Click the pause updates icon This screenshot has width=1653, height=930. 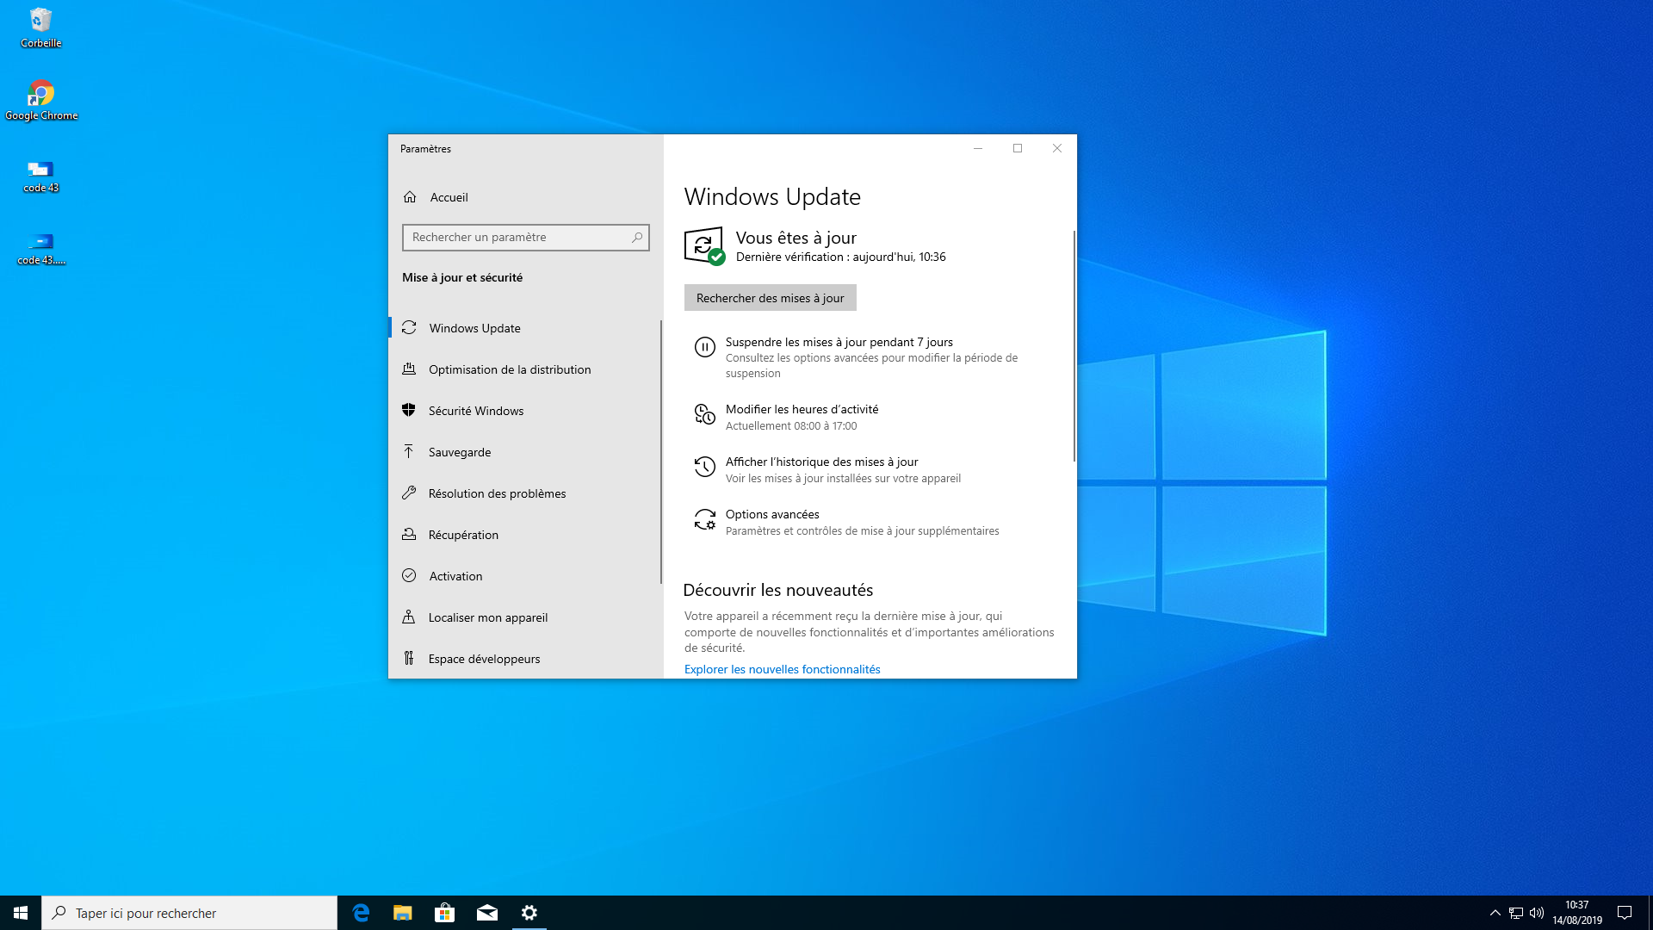704,347
